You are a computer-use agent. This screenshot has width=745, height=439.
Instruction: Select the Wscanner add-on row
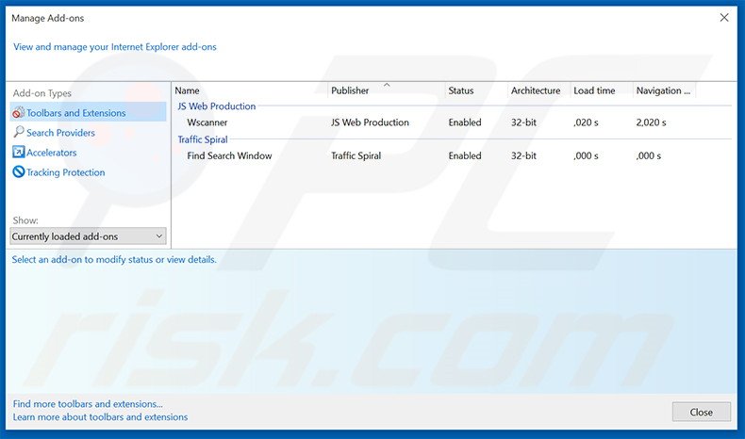(452, 122)
